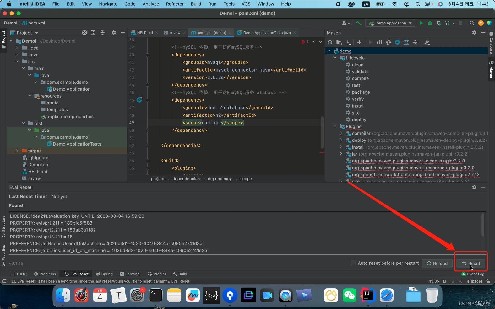
Task: Click the orange IDE update icon
Action: pyautogui.click(x=481, y=23)
